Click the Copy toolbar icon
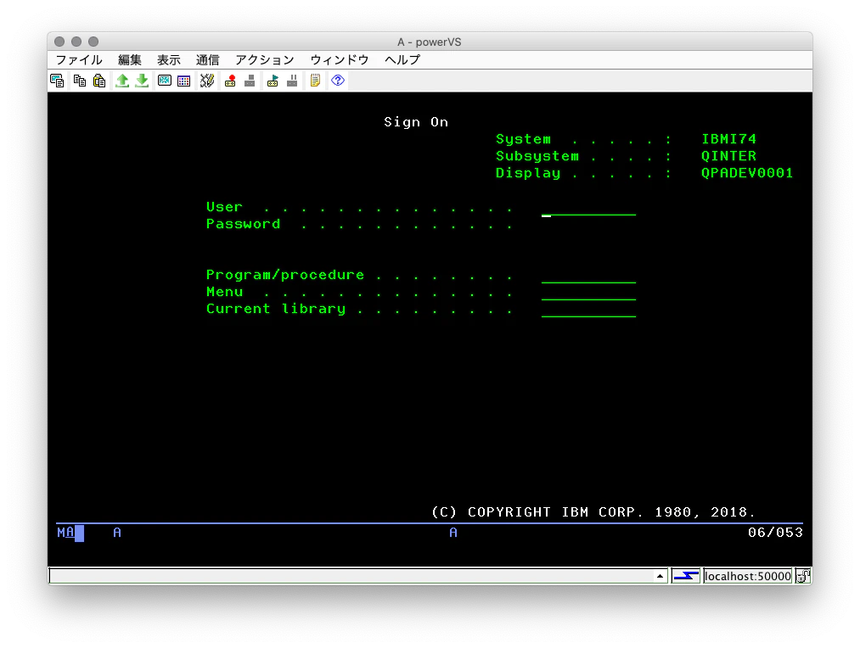The width and height of the screenshot is (860, 648). 80,81
